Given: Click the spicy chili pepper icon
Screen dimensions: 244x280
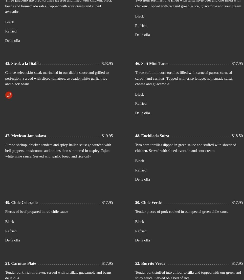Looking at the screenshot, I should pyautogui.click(x=9, y=95).
